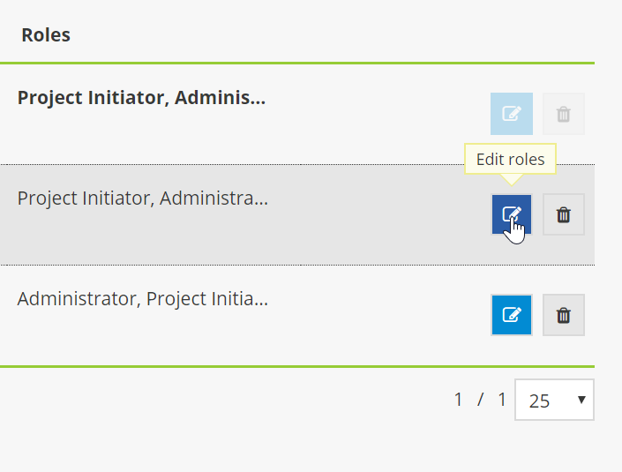The height and width of the screenshot is (472, 622).
Task: Click the arrow of the page size selector
Action: tap(581, 401)
